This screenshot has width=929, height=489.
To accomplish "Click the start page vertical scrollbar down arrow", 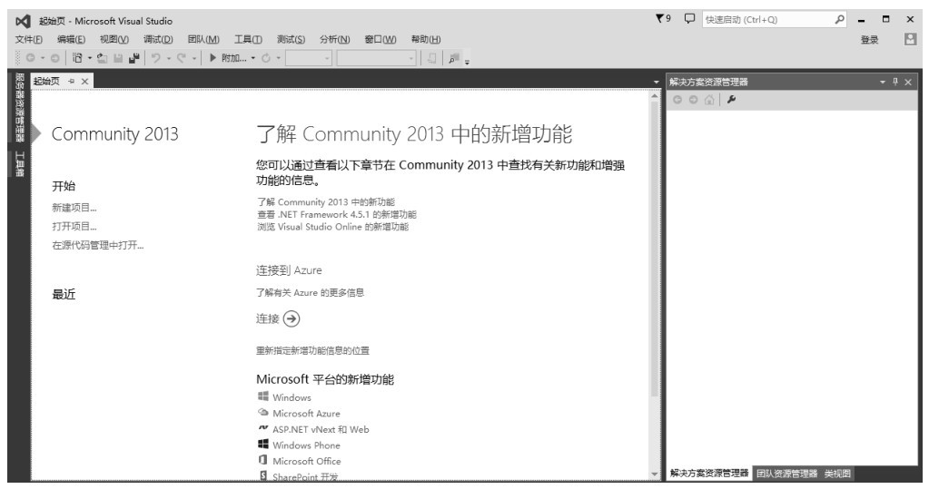I will click(x=655, y=474).
